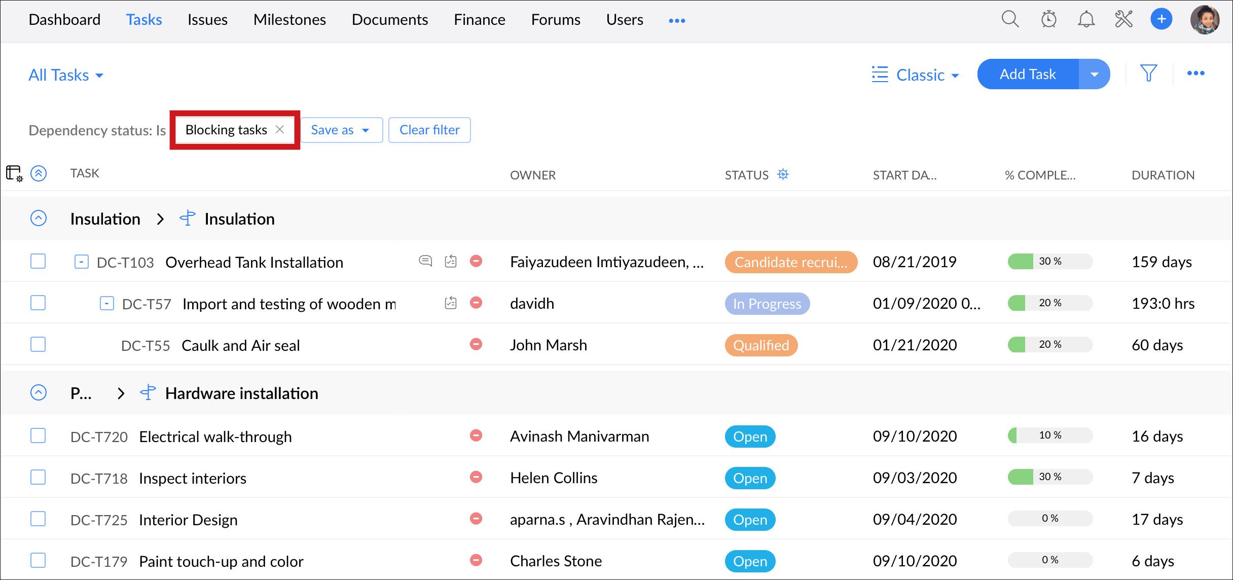
Task: Select the checkbox for DC-T720 Electrical walk-through
Action: [x=38, y=436]
